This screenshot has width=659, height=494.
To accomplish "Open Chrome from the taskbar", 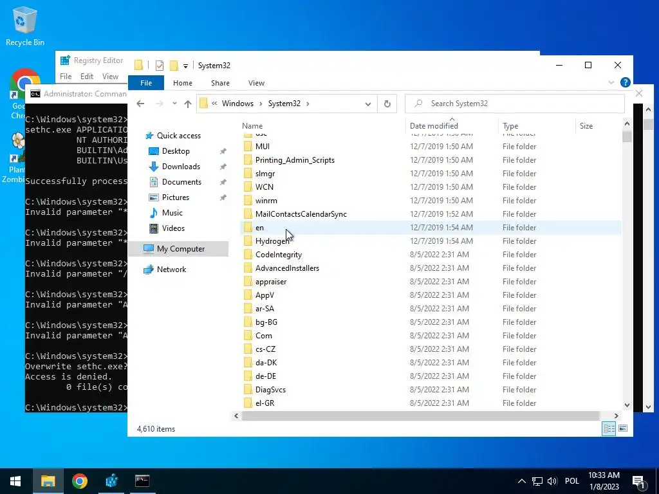I will click(x=79, y=481).
